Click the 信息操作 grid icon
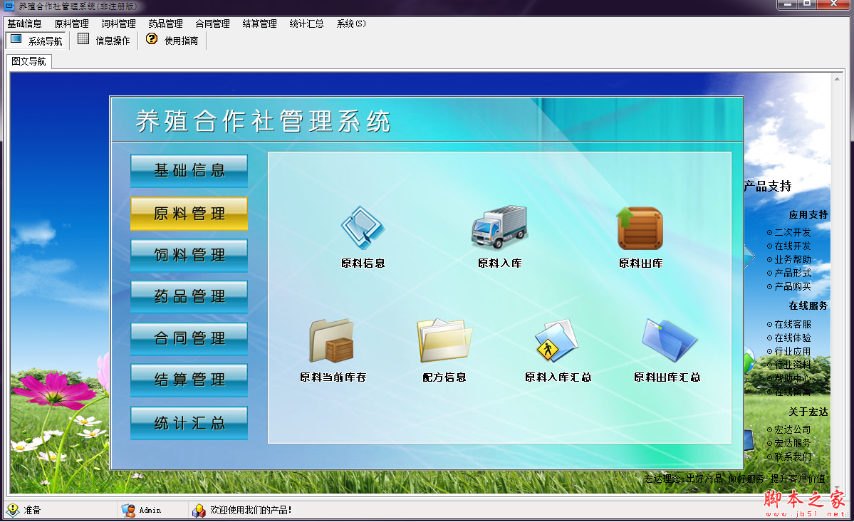 point(83,39)
